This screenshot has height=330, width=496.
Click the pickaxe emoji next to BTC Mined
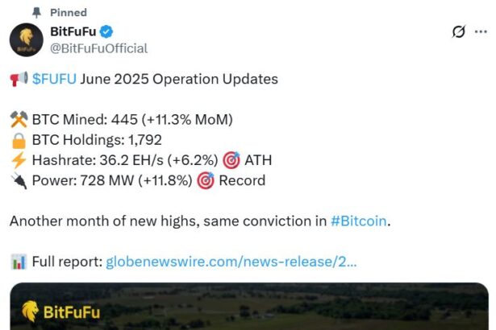pos(19,120)
